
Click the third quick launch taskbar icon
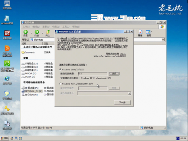click(20, 138)
